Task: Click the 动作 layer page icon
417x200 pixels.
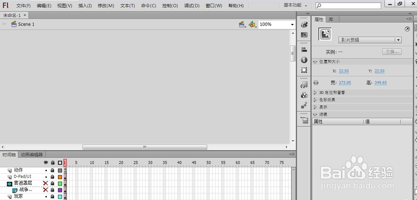Action: tap(10, 170)
